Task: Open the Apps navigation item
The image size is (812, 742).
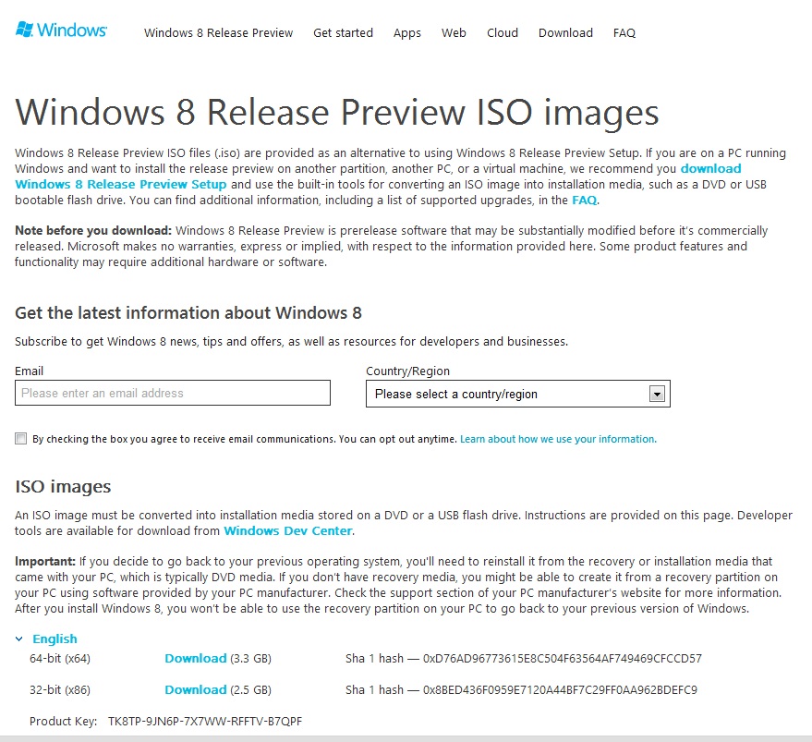Action: tap(407, 33)
